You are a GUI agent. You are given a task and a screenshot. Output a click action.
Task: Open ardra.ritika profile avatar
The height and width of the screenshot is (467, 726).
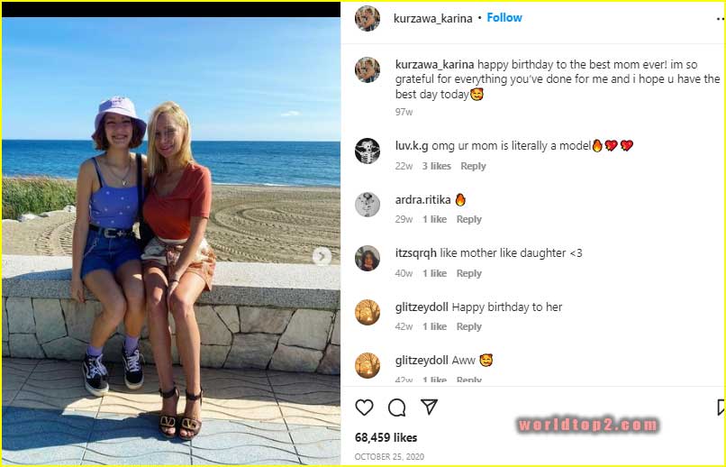click(368, 205)
